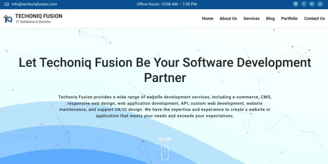Click the TECHONIQ FUSION brand name text
Screen dimensions: 328x164
click(x=39, y=16)
